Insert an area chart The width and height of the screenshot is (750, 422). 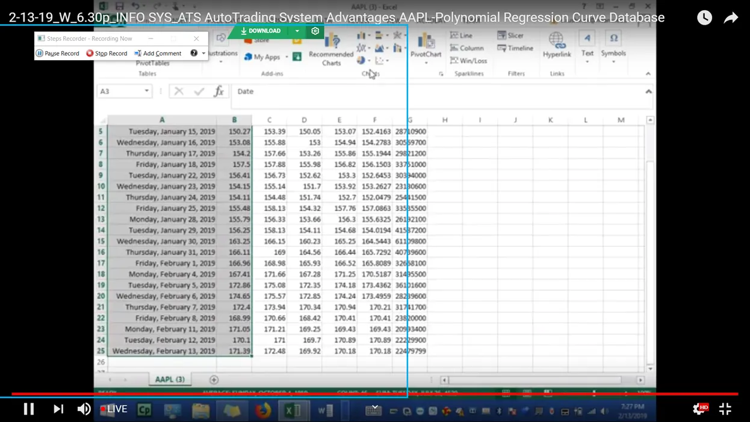tap(380, 48)
